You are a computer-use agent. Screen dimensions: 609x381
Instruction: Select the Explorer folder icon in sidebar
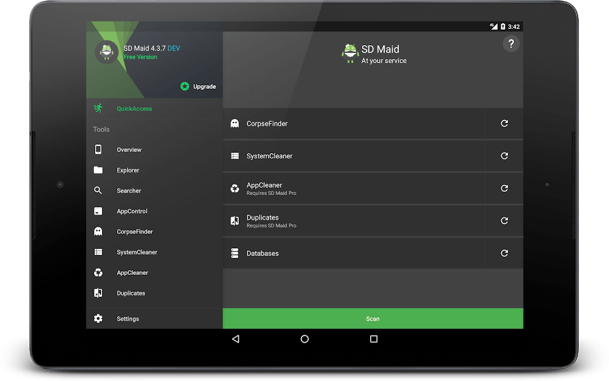point(99,170)
